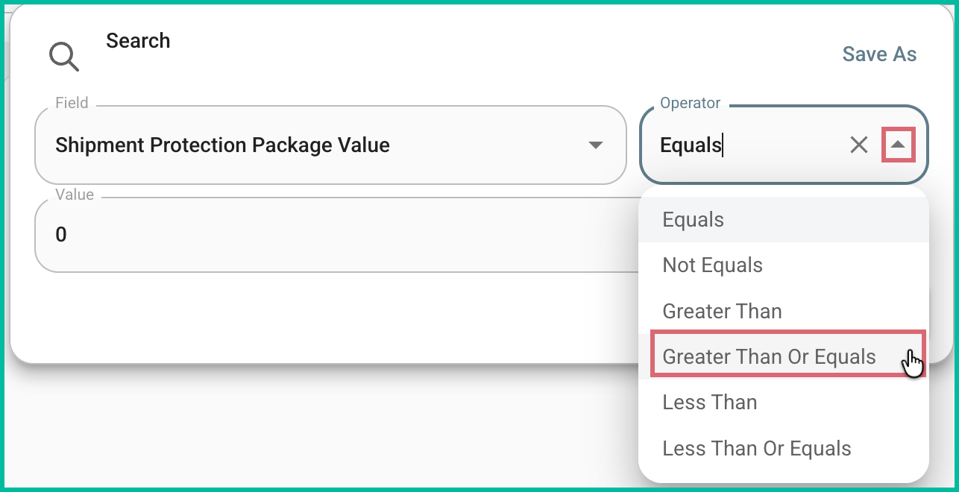959x492 pixels.
Task: Select Less Than Or Equals option
Action: point(755,448)
